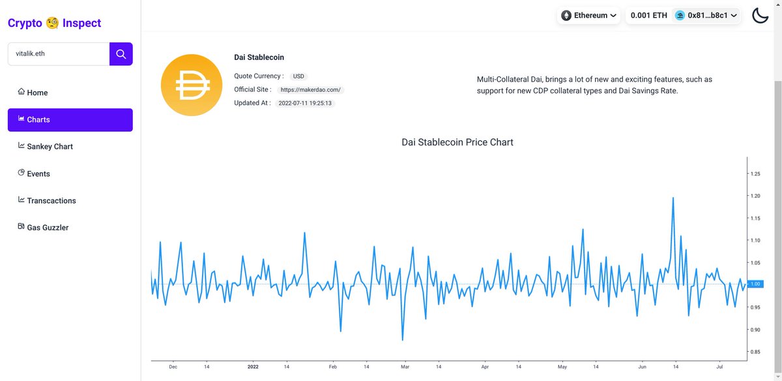
Task: Click the Gas Guzzler pump icon
Action: click(x=22, y=226)
